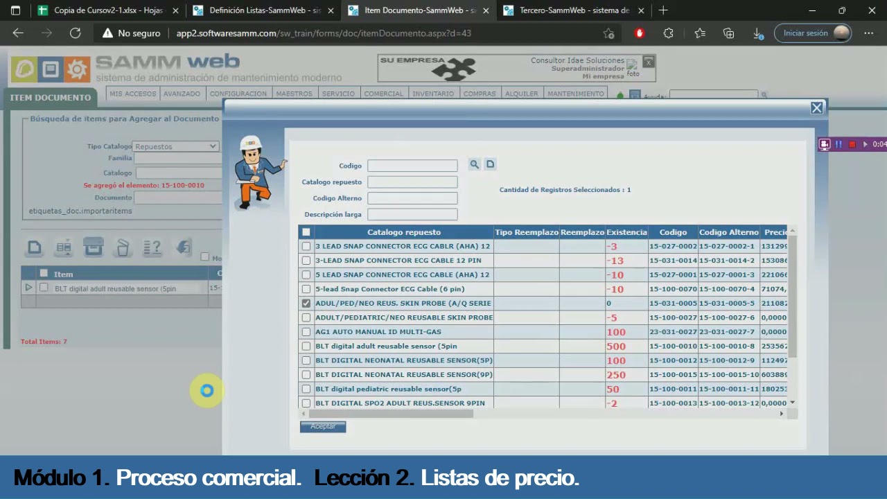The image size is (887, 499).
Task: Toggle the select-all checkbox in the Catalogo repuesto header
Action: tap(306, 232)
